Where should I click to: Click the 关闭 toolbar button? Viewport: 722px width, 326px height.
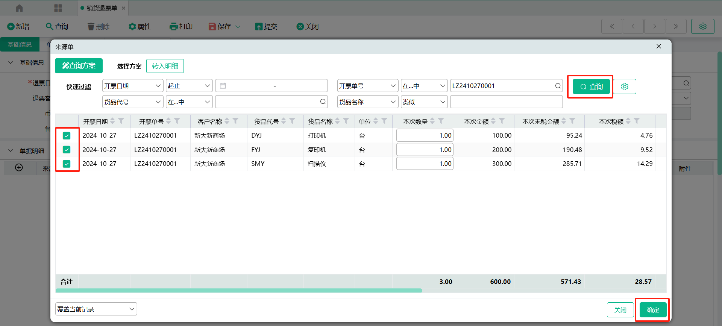tap(308, 26)
